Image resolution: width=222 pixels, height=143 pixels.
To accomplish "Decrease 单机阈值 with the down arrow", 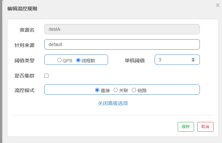I will (x=193, y=61).
